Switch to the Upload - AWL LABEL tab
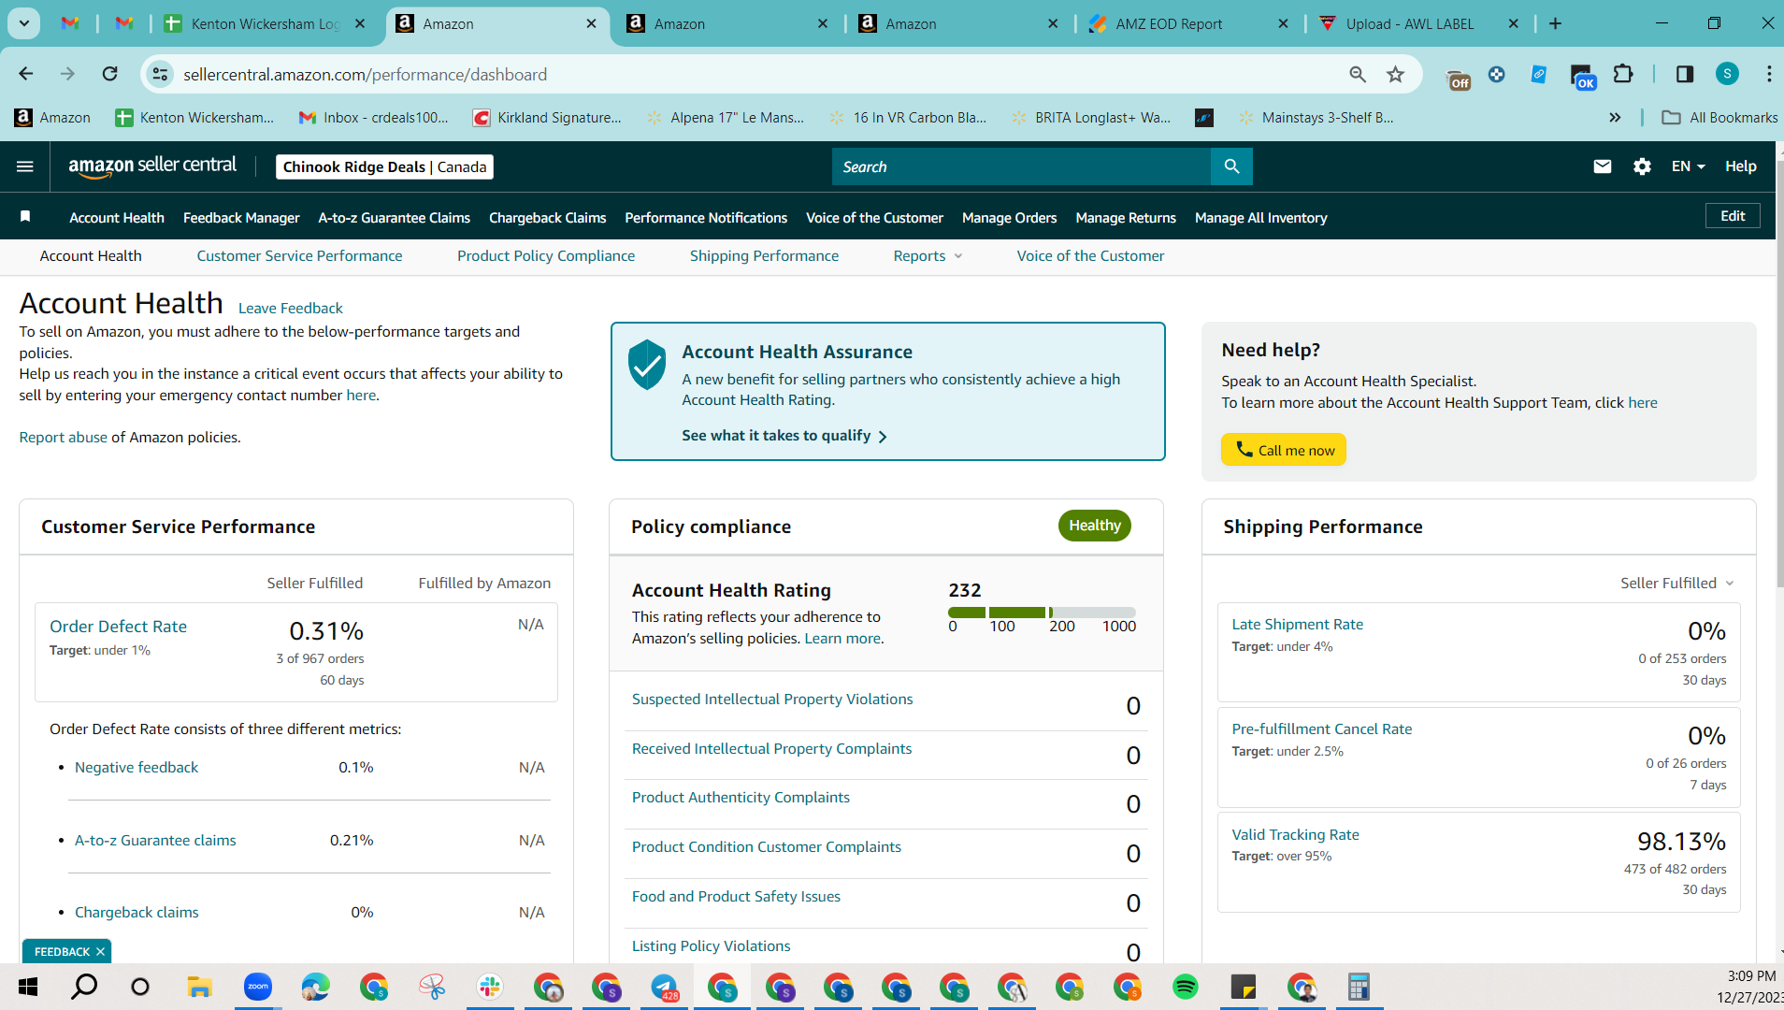 (1410, 23)
